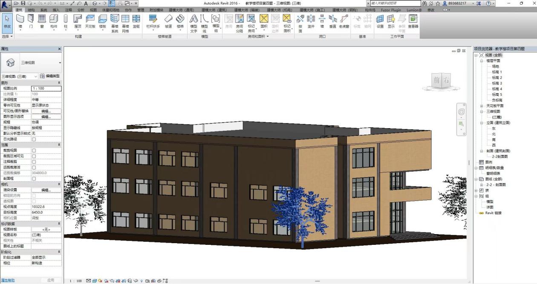
Task: Select the 坡道 (Ramp) tool
Action: 168,21
